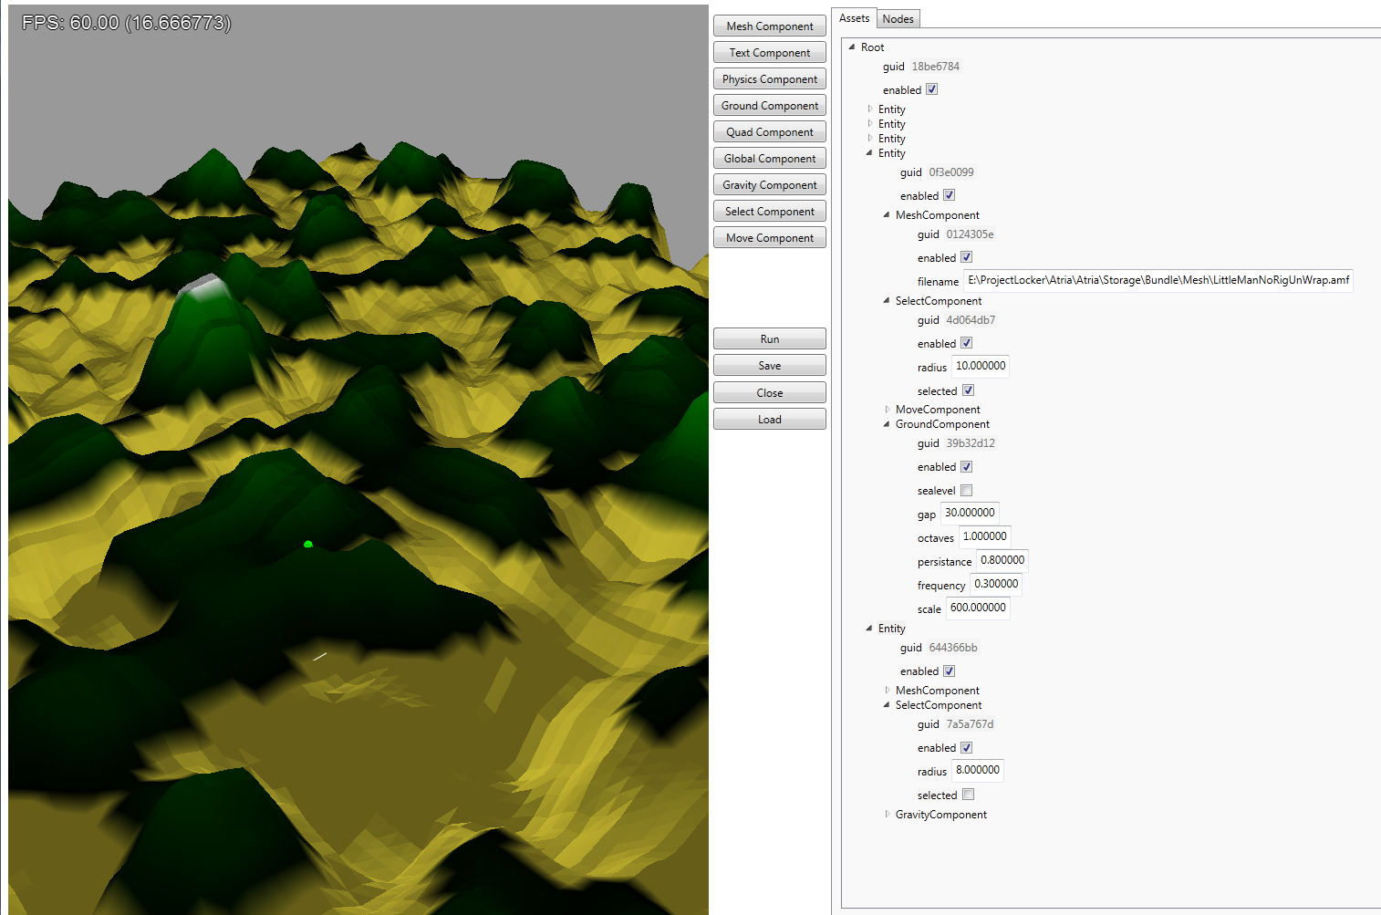This screenshot has width=1381, height=915.
Task: Expand the MoveComponent tree node
Action: click(x=887, y=410)
